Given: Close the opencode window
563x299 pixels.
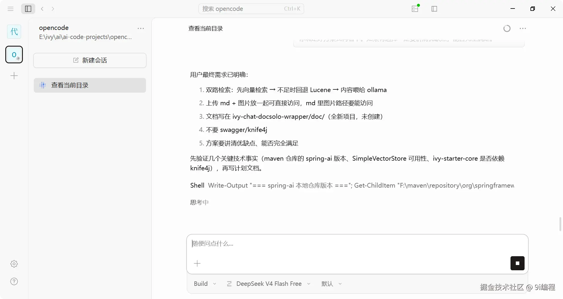Looking at the screenshot, I should [553, 9].
